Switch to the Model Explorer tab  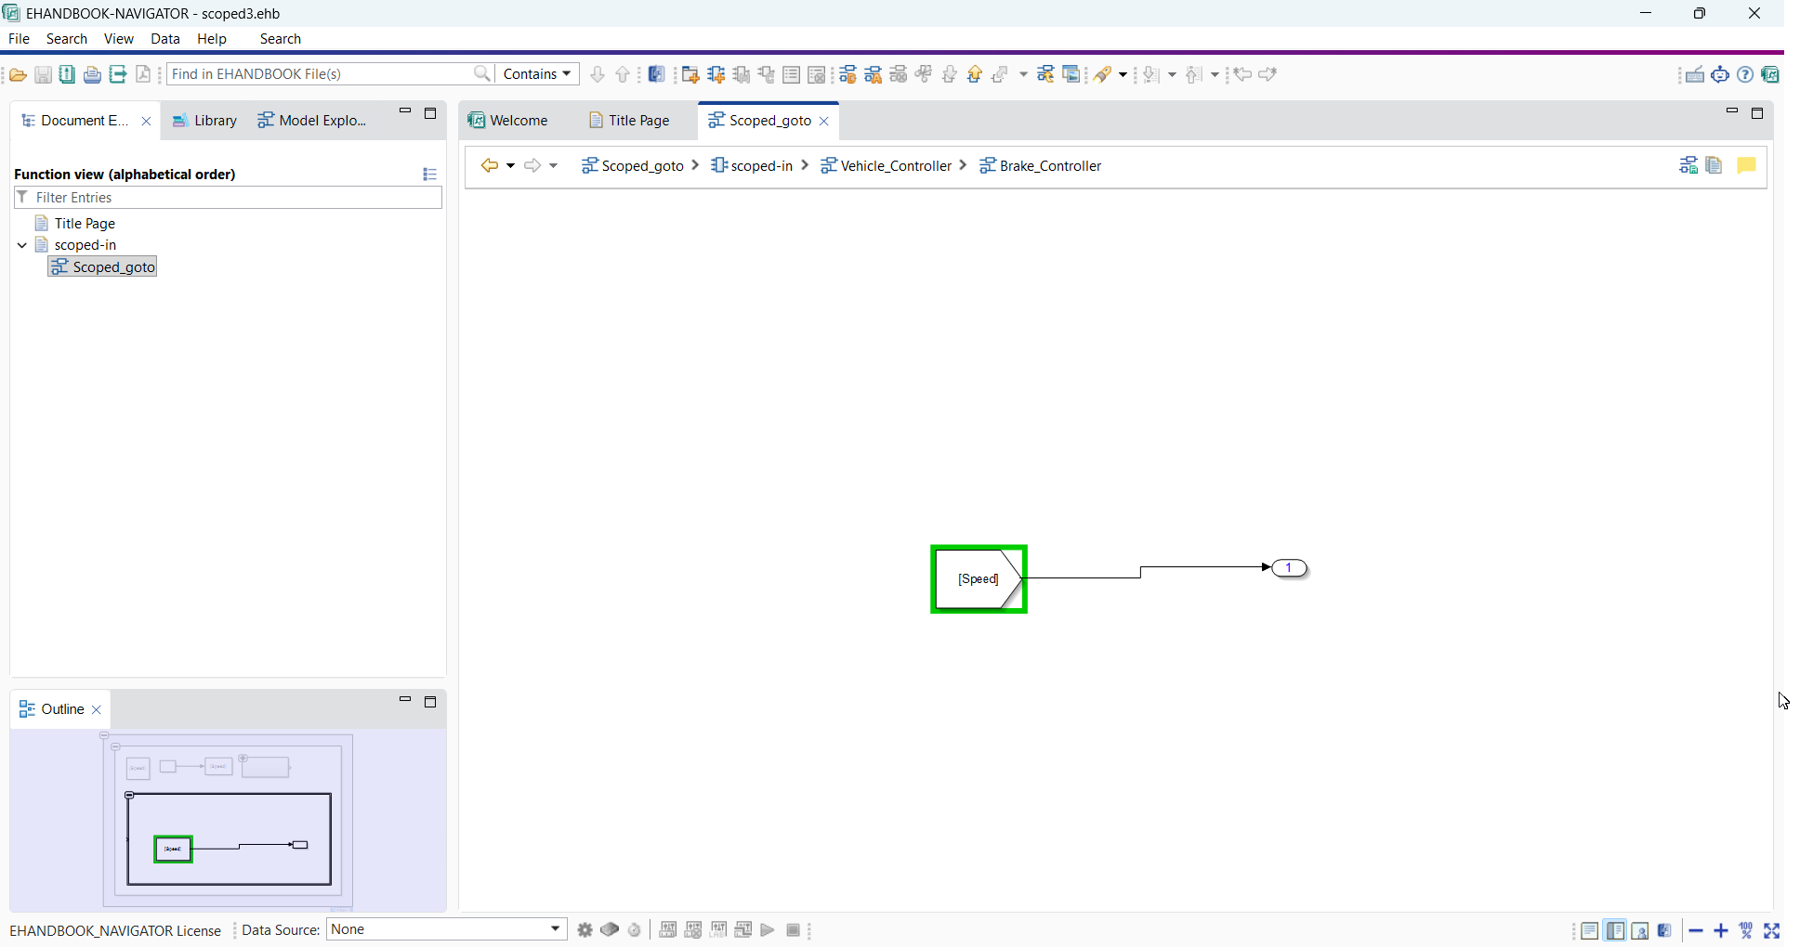(x=313, y=121)
